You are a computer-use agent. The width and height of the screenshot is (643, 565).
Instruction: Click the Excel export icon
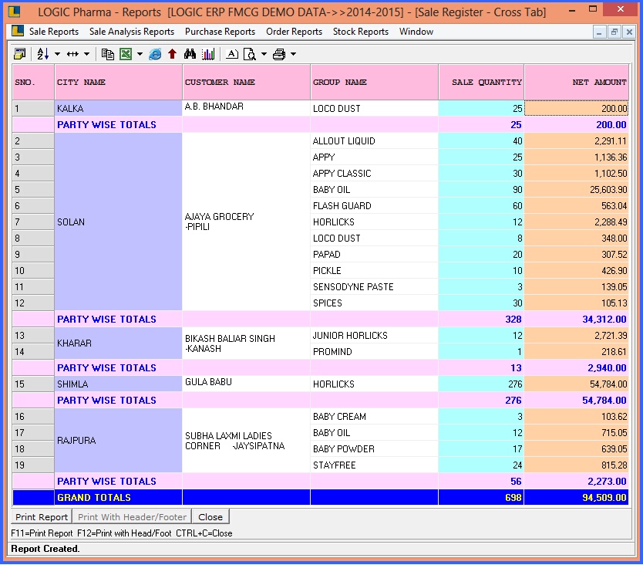(125, 54)
